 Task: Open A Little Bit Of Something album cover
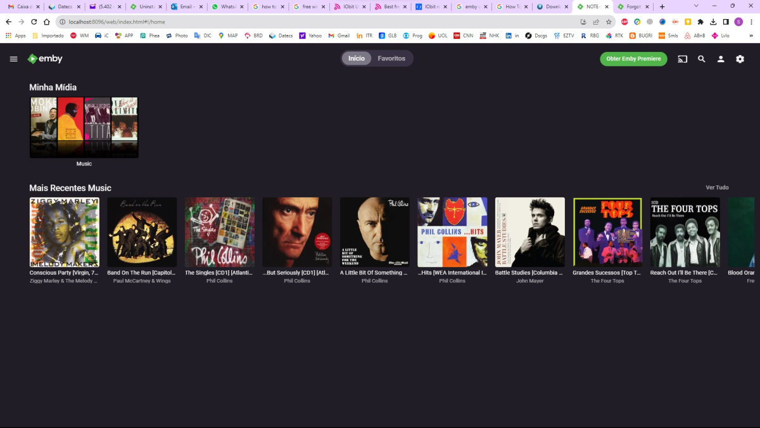tap(375, 232)
